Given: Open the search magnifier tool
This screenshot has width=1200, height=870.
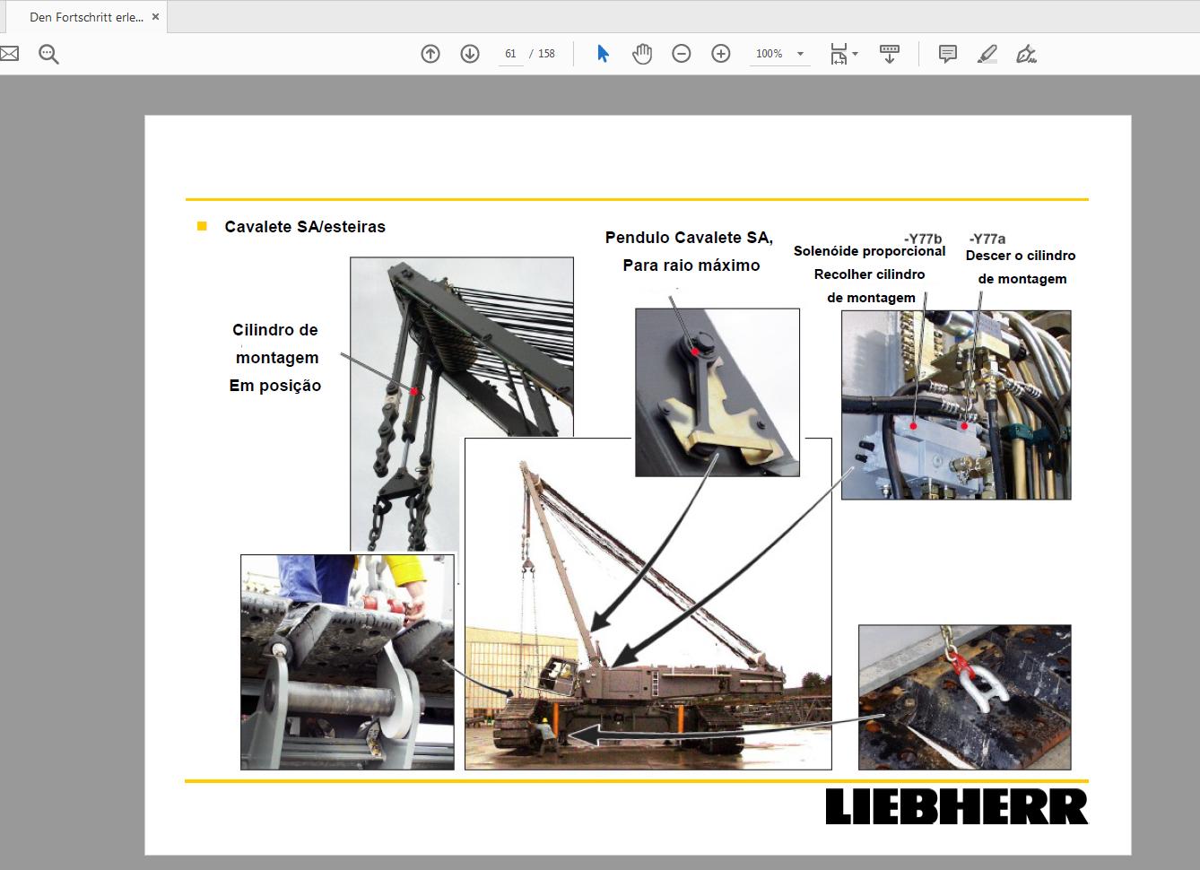Looking at the screenshot, I should 48,54.
